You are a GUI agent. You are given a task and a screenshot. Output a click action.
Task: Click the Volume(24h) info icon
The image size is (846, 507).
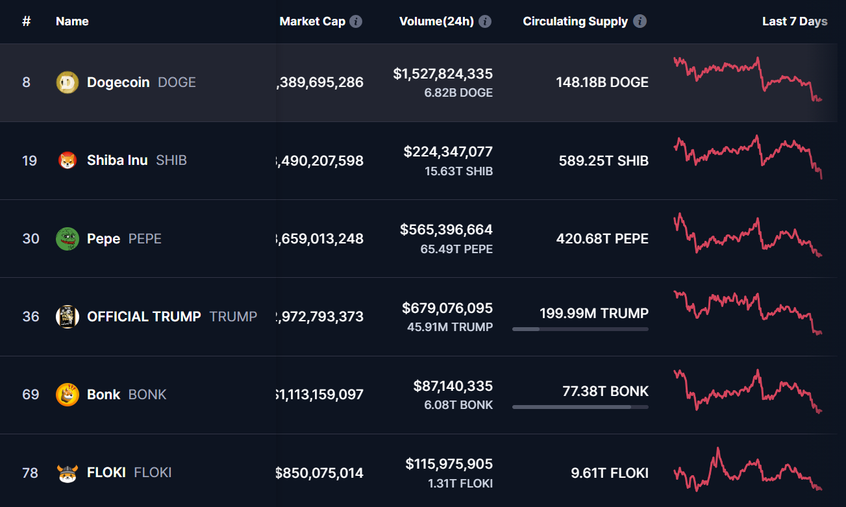(x=485, y=21)
